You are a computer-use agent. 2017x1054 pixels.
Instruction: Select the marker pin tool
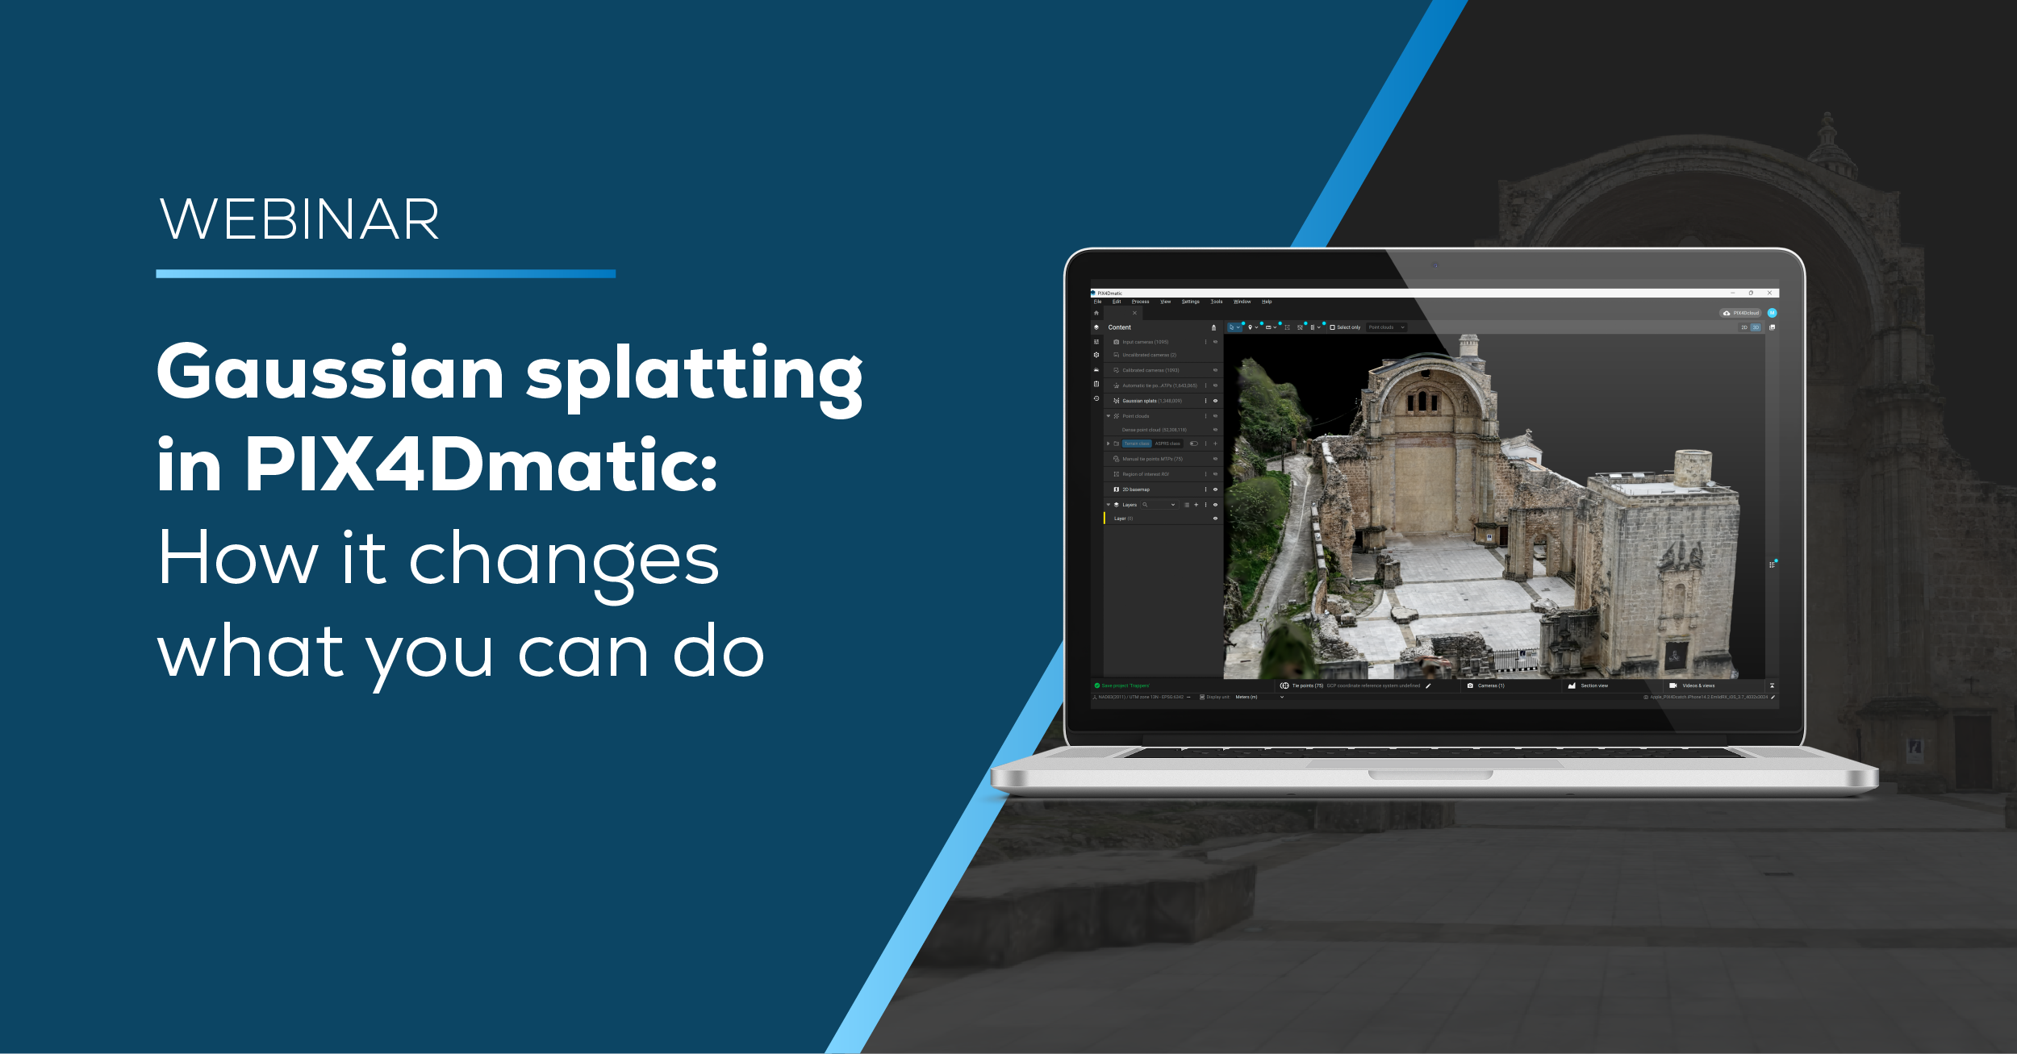[x=1250, y=327]
